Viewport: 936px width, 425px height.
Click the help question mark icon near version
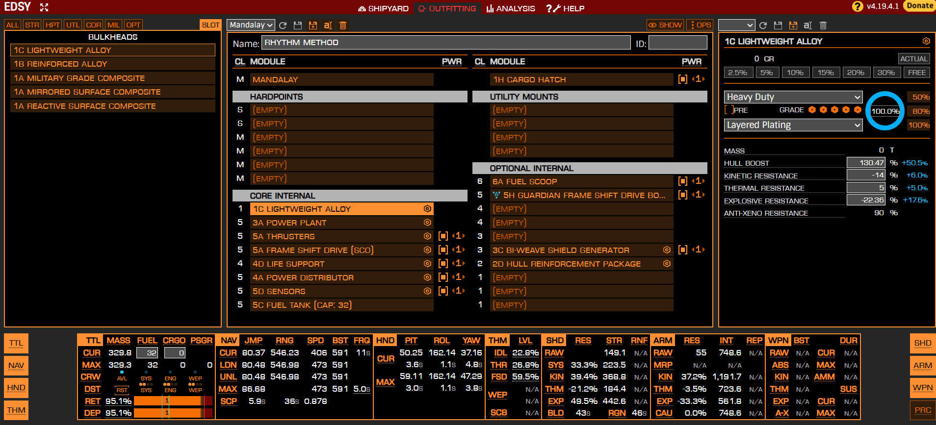coord(858,6)
